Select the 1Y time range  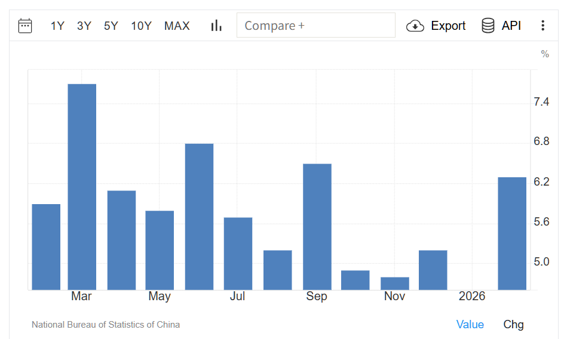(57, 26)
